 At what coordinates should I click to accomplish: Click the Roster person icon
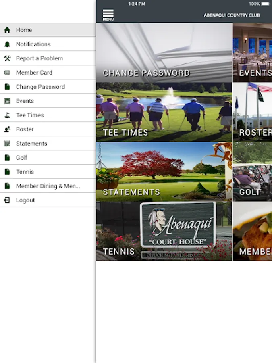pyautogui.click(x=7, y=129)
